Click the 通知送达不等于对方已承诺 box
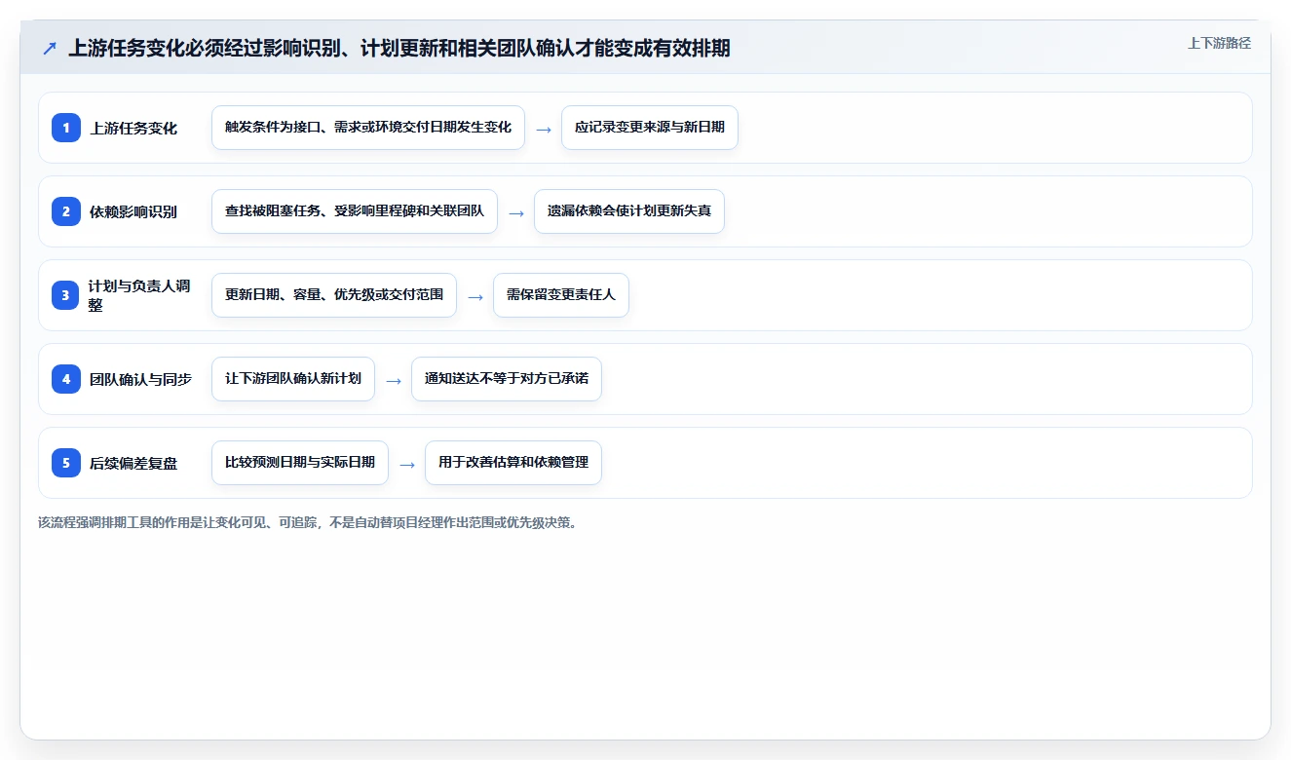The height and width of the screenshot is (760, 1291). (507, 379)
